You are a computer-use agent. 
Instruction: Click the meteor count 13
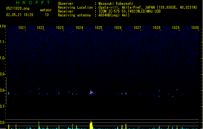[x=47, y=15]
